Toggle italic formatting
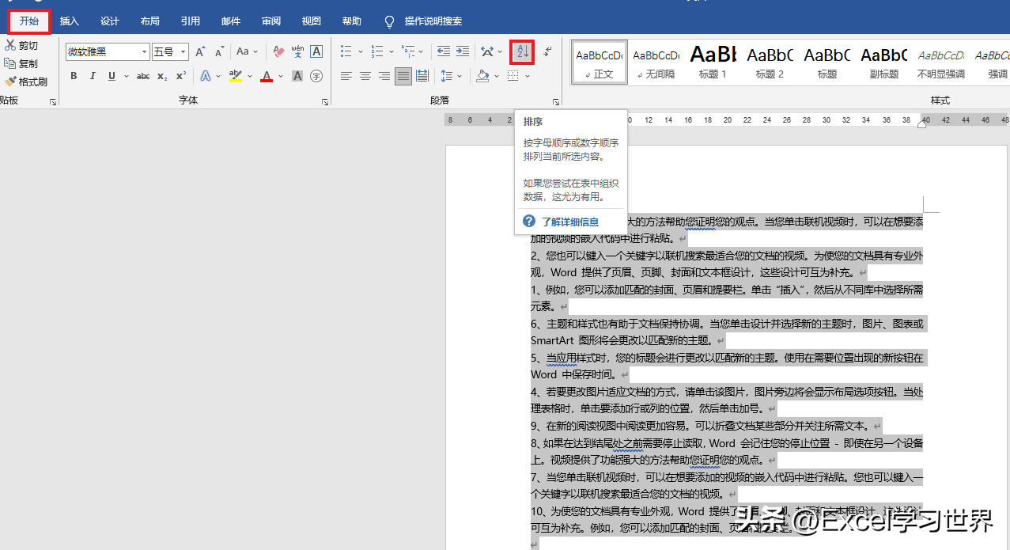 click(x=93, y=76)
